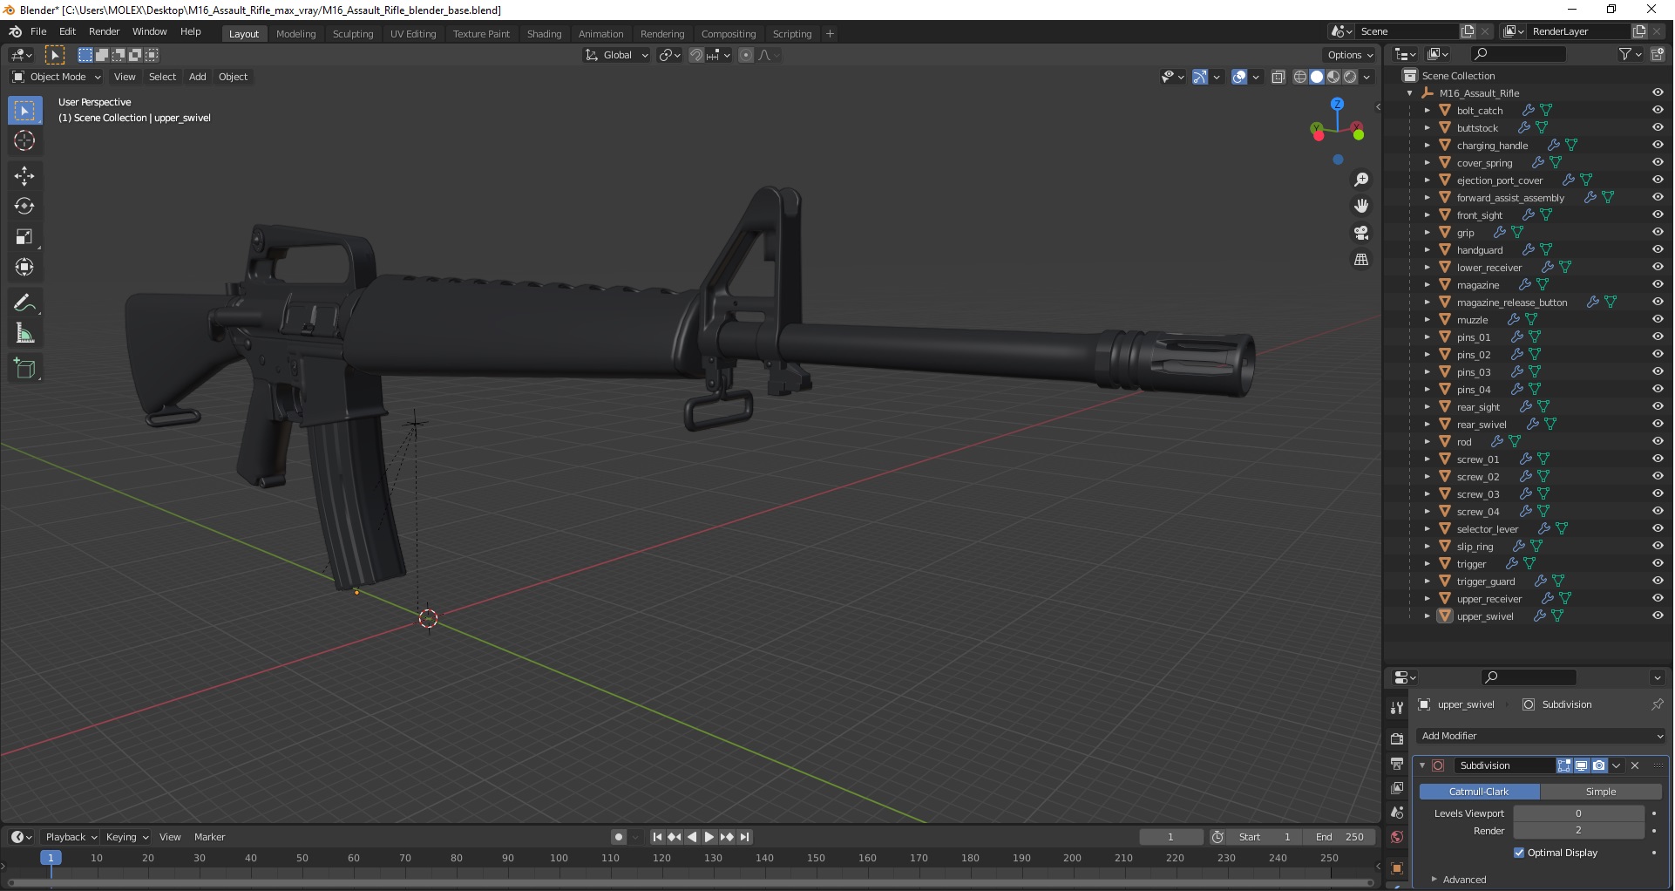1675x891 pixels.
Task: Open Add Modifier dropdown
Action: (1541, 736)
